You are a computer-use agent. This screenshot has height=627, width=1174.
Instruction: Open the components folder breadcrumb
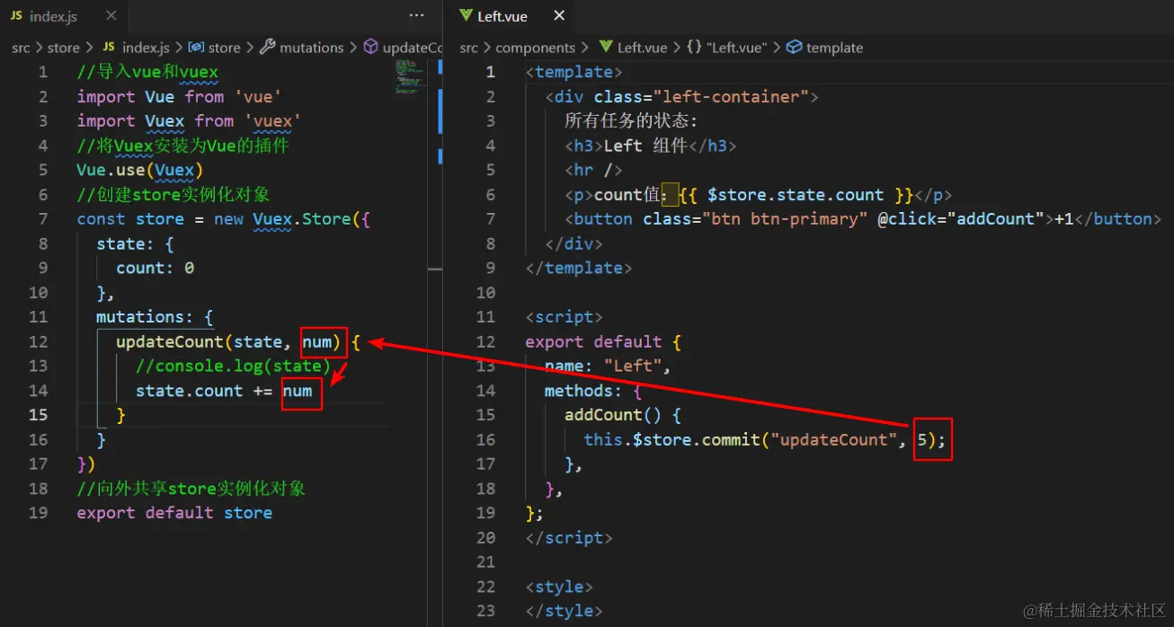535,48
